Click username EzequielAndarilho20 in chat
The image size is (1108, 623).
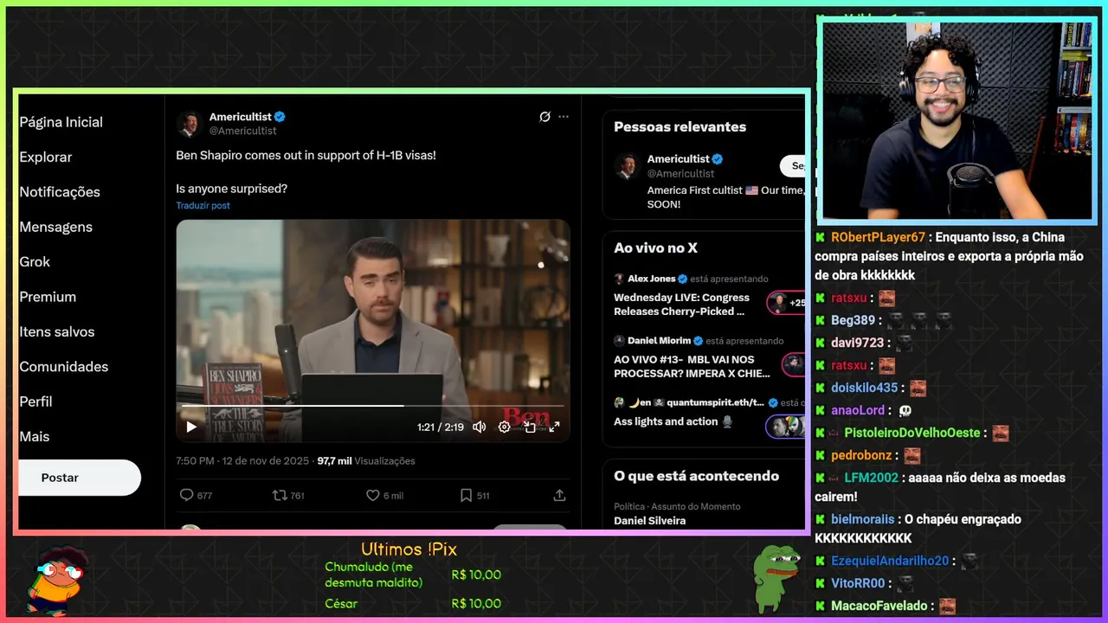[x=890, y=561]
